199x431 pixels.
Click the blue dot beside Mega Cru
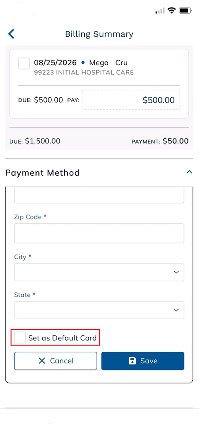[83, 63]
